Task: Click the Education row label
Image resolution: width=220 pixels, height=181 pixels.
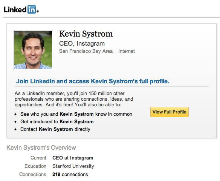Action: pos(35,166)
